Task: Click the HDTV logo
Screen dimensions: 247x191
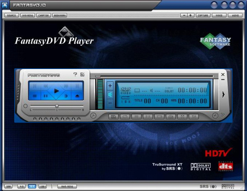Action: 219,152
